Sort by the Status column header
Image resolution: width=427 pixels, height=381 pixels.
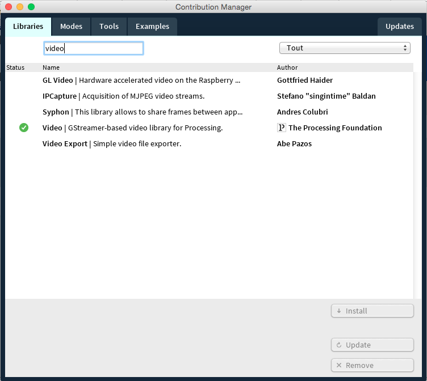coord(15,67)
